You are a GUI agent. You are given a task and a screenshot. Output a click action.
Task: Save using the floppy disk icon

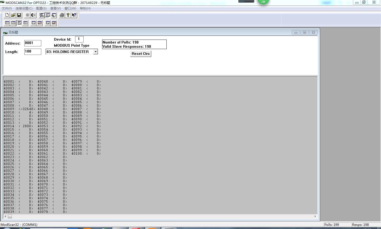coord(19,15)
